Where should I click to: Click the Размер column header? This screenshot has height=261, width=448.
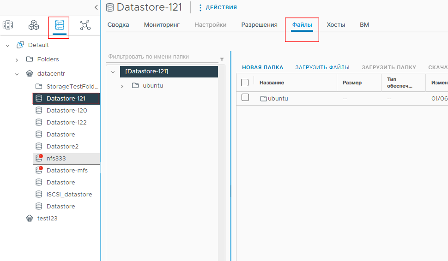[352, 83]
